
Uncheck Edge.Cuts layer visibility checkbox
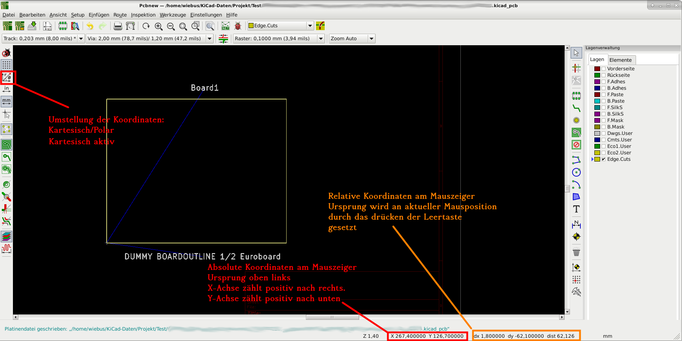coord(604,159)
